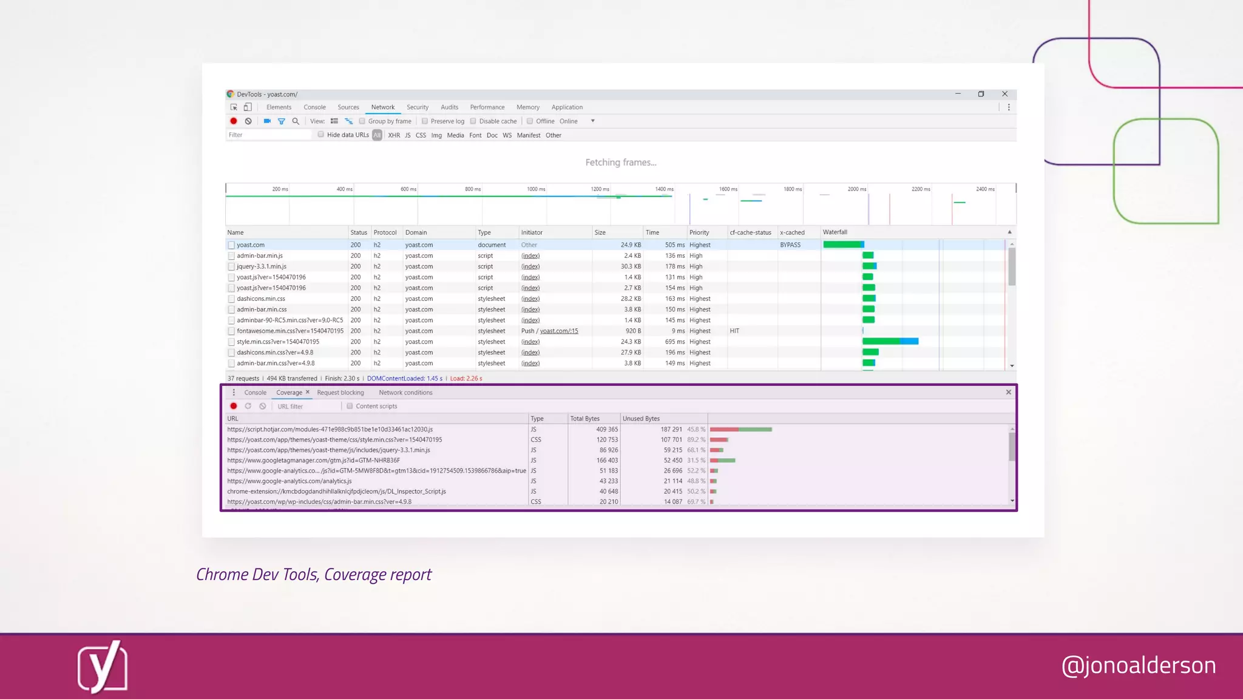The width and height of the screenshot is (1243, 699).
Task: Click the coverage reload and record icon
Action: pos(248,407)
